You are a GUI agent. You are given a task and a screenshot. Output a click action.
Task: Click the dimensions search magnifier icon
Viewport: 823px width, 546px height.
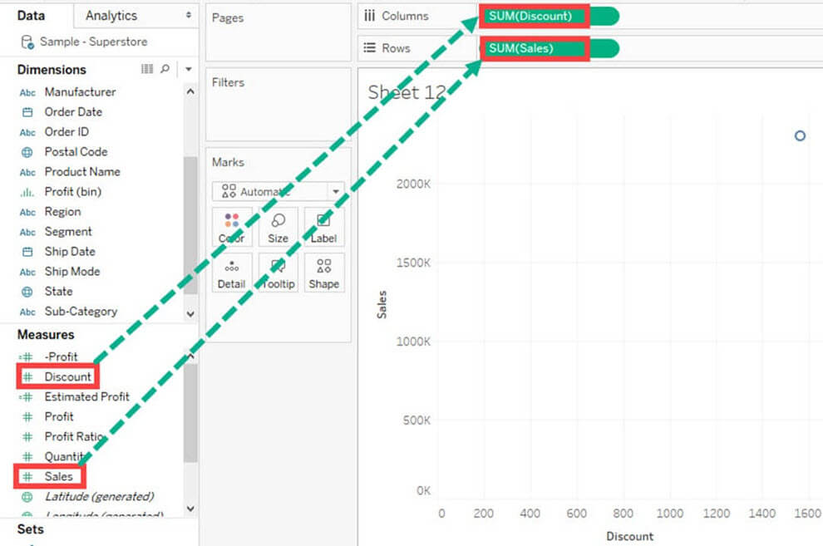coord(165,69)
